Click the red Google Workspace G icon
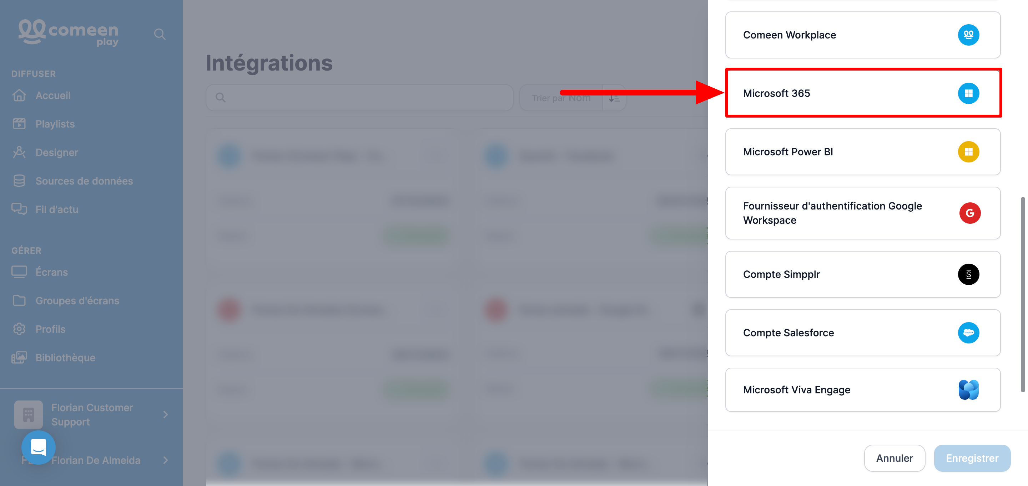 pyautogui.click(x=970, y=213)
